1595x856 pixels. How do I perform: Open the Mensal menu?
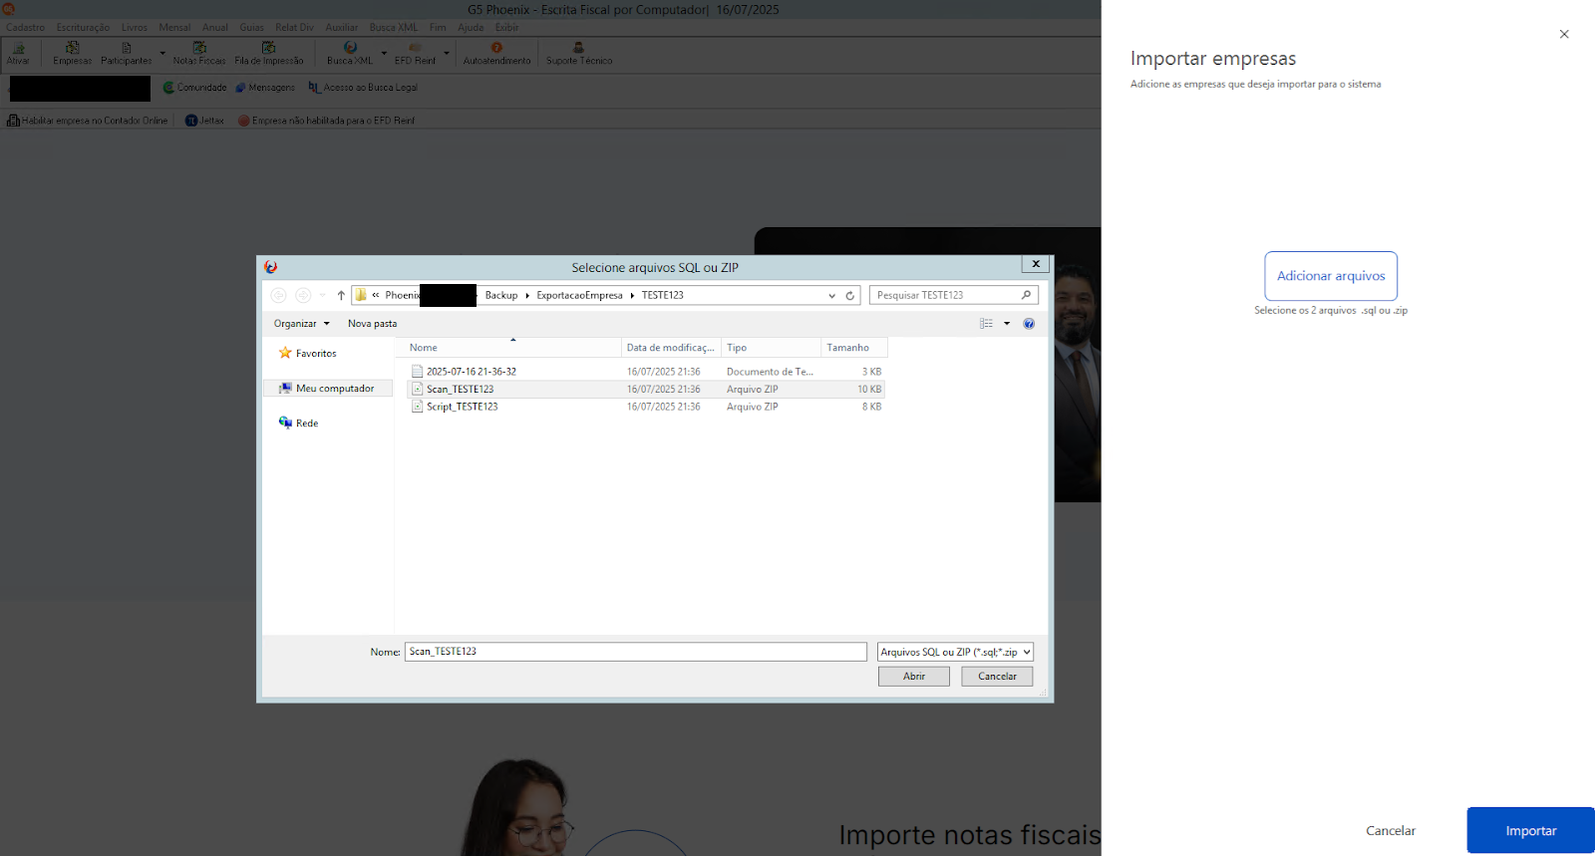pyautogui.click(x=174, y=27)
